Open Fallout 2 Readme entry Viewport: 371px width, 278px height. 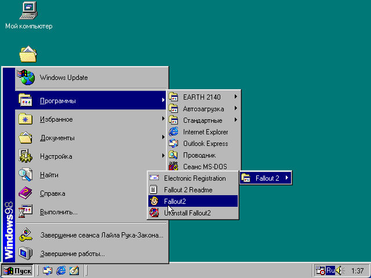tap(193, 189)
